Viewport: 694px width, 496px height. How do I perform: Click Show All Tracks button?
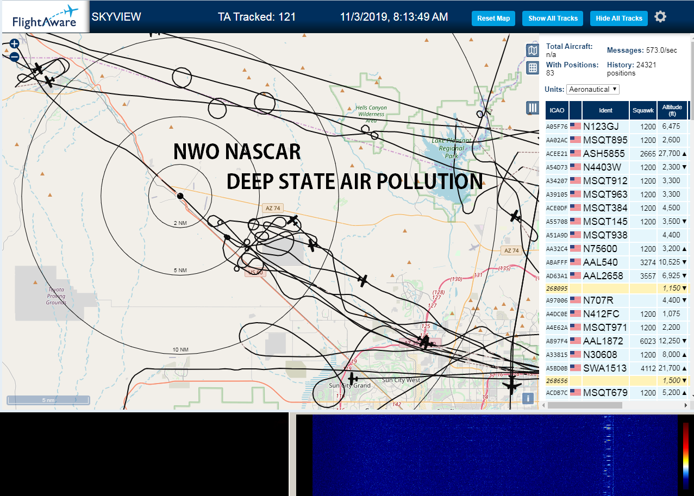pyautogui.click(x=553, y=18)
